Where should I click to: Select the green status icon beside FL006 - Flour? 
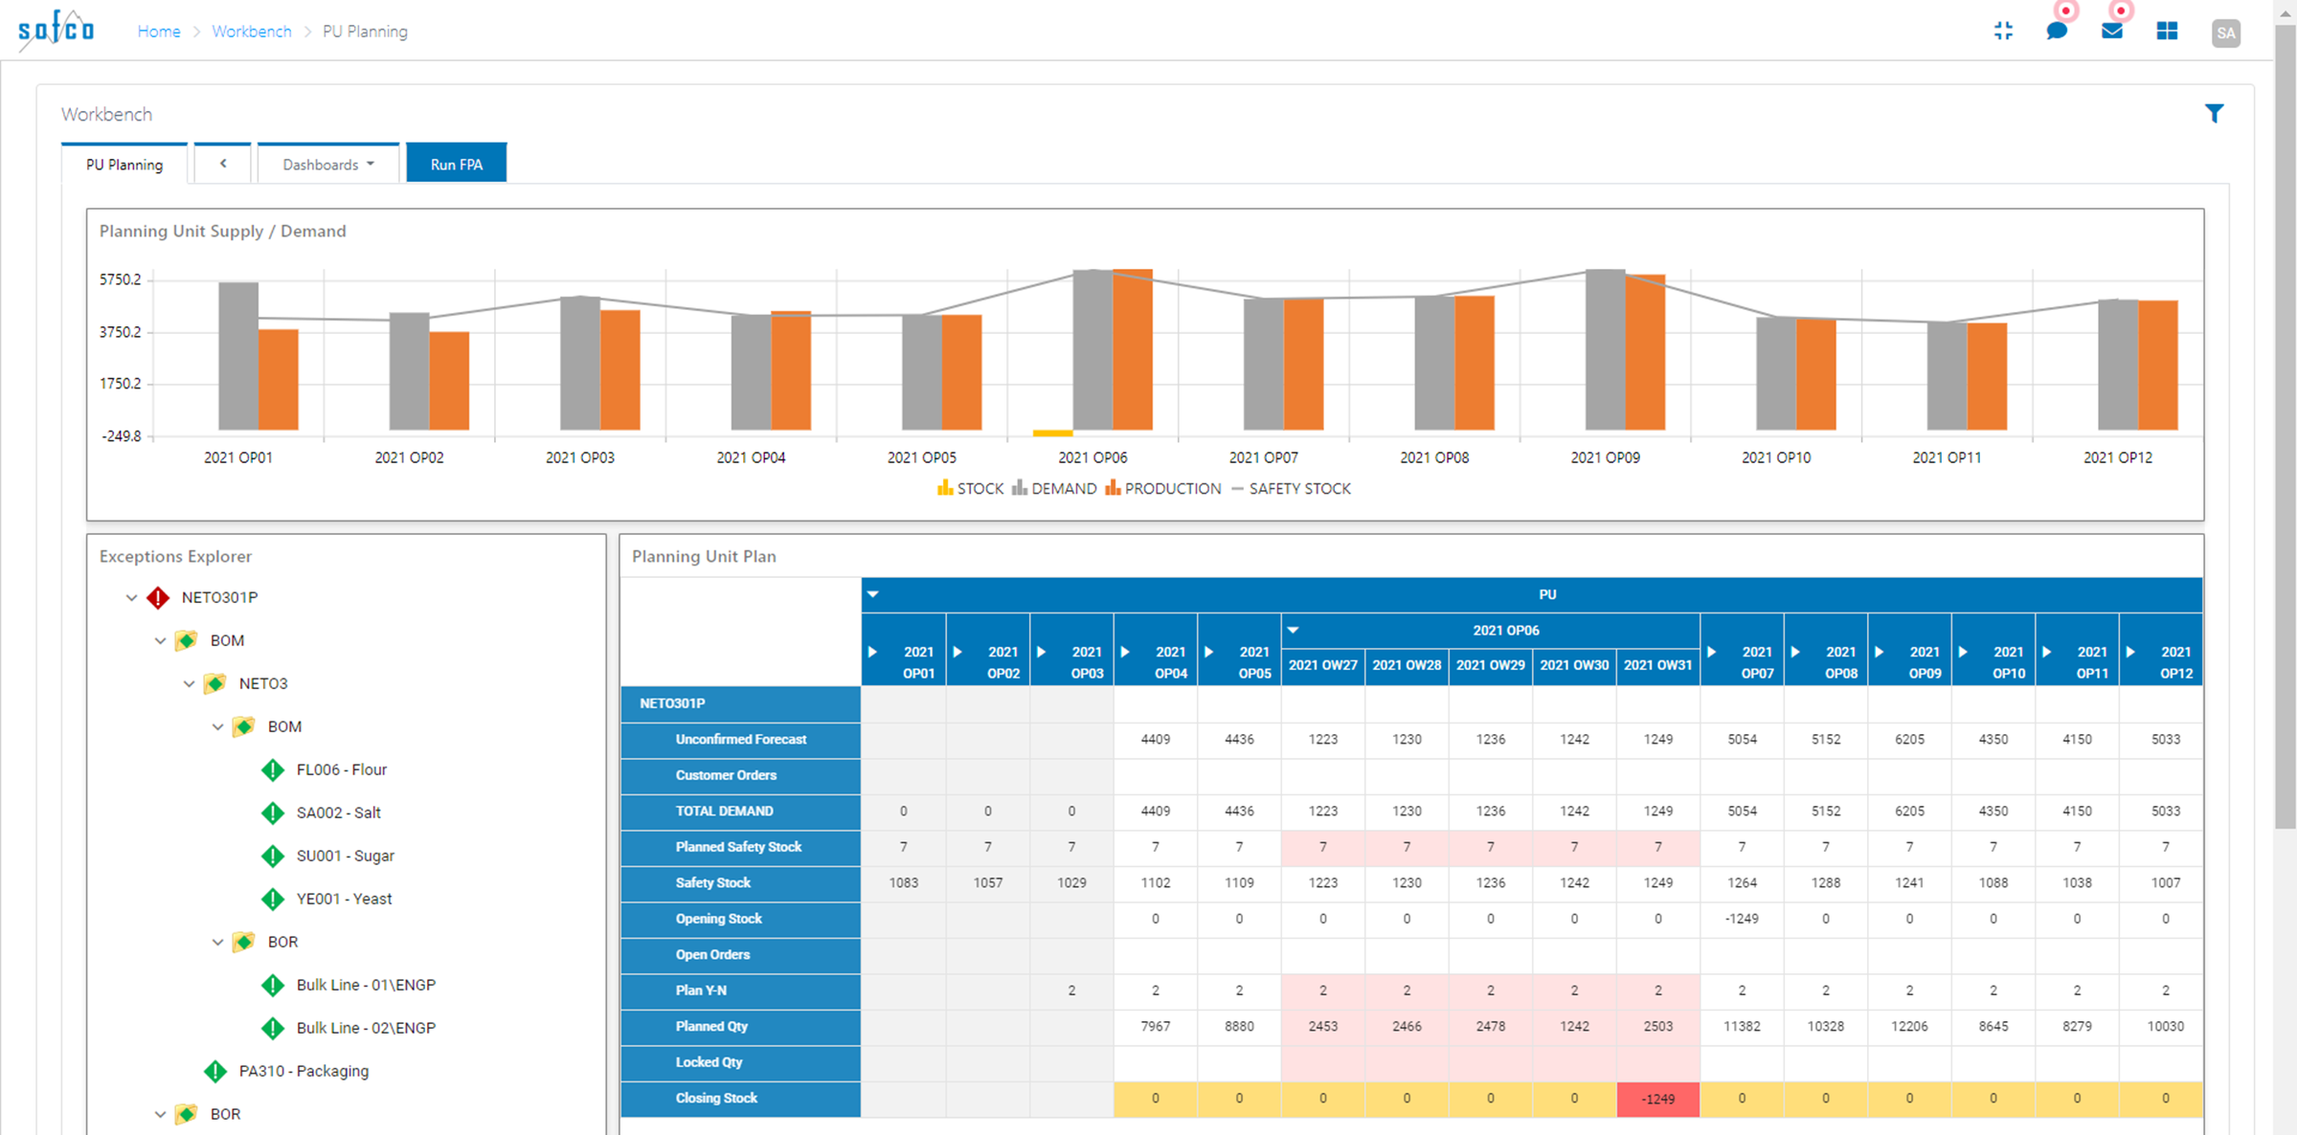271,769
